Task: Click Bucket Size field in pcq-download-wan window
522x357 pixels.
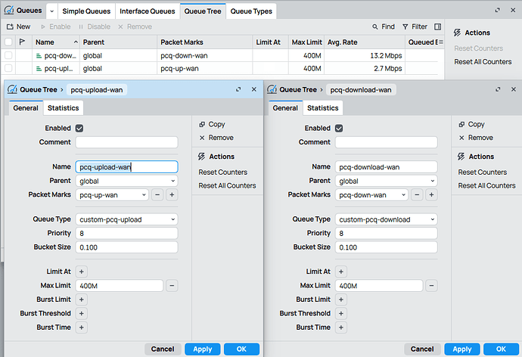Action: point(386,247)
